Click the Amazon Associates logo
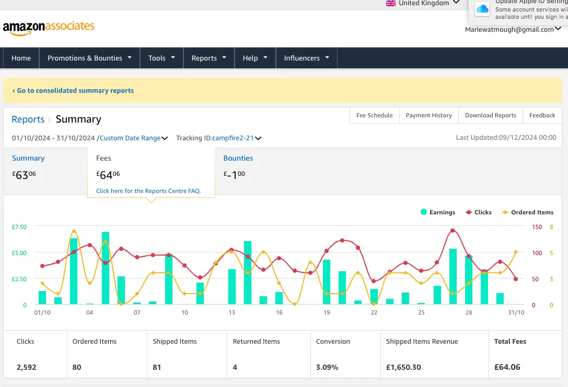This screenshot has height=387, width=568. (49, 28)
